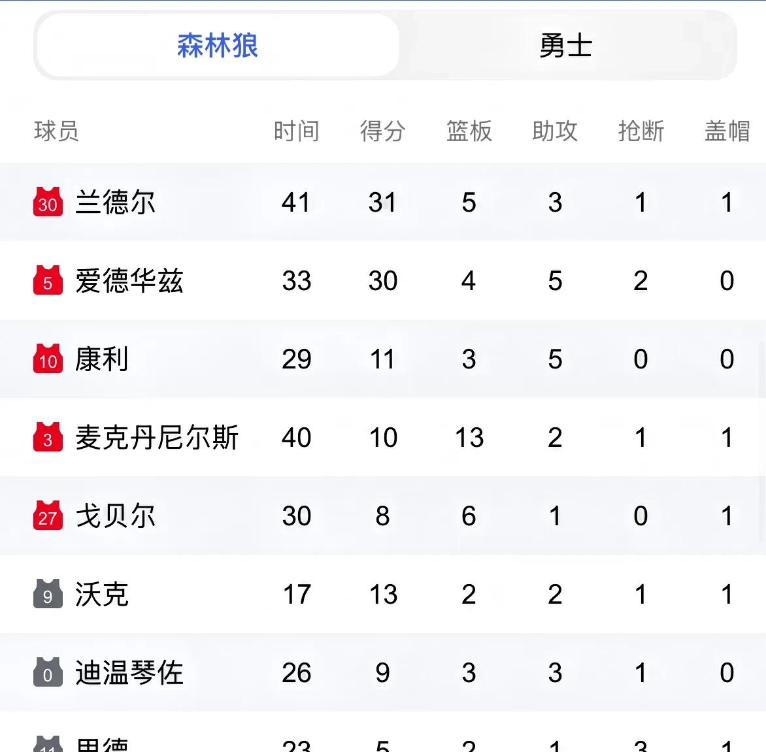Switch to the 勇士 team tab
This screenshot has height=752, width=766.
coord(566,46)
